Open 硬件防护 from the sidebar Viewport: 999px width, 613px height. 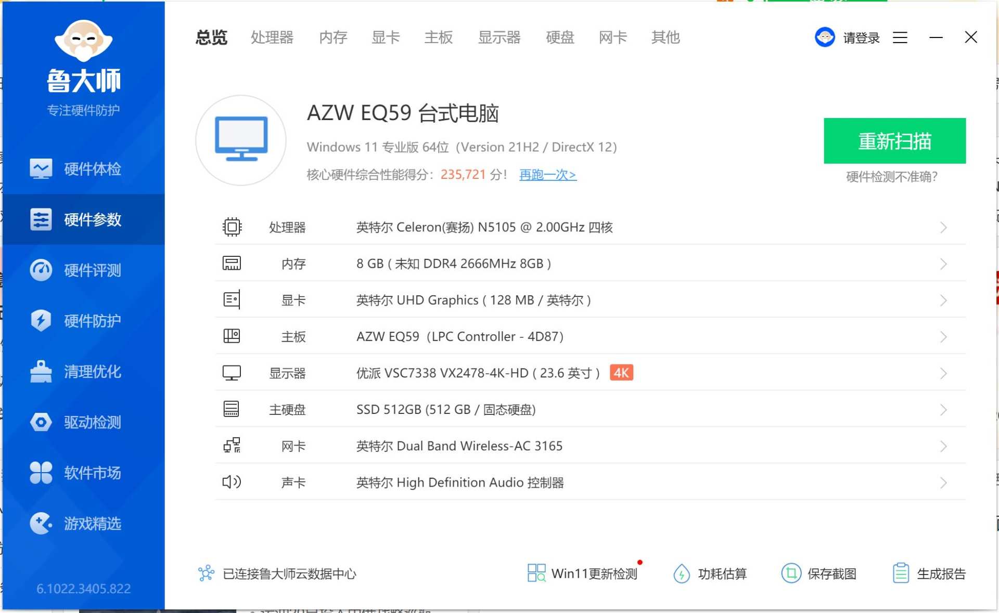coord(83,321)
